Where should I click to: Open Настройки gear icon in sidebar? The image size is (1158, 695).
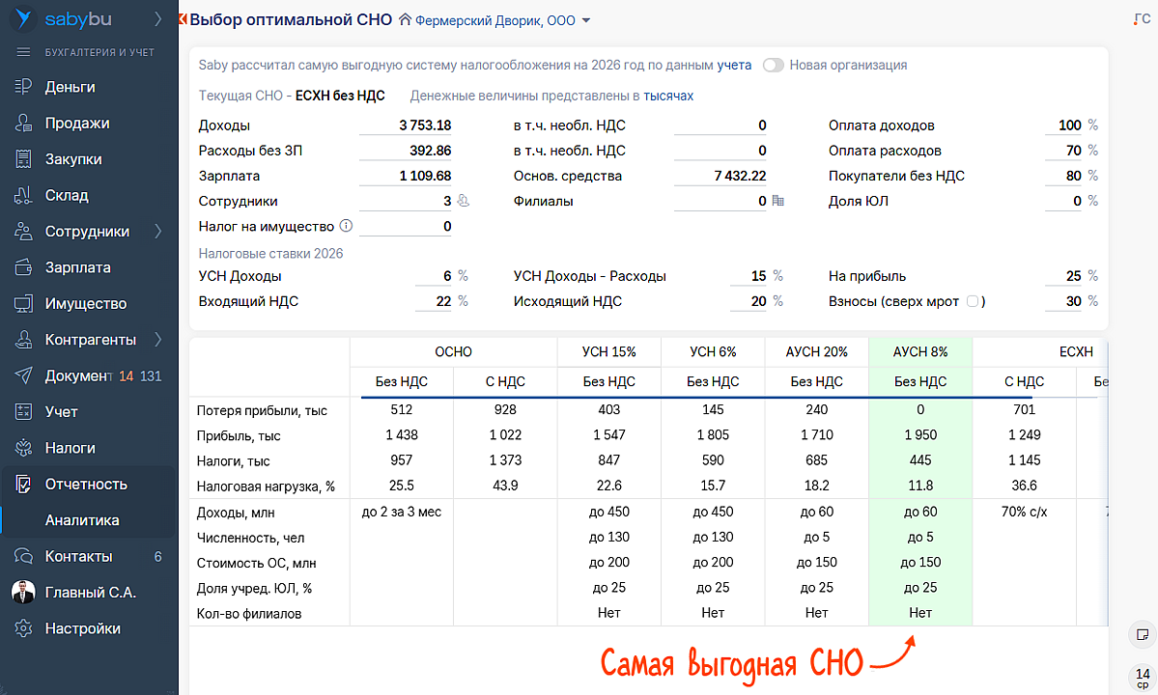24,628
